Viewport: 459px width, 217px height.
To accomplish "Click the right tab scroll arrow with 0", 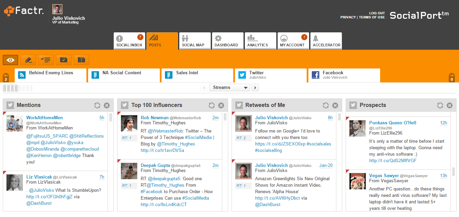I will pos(452,78).
